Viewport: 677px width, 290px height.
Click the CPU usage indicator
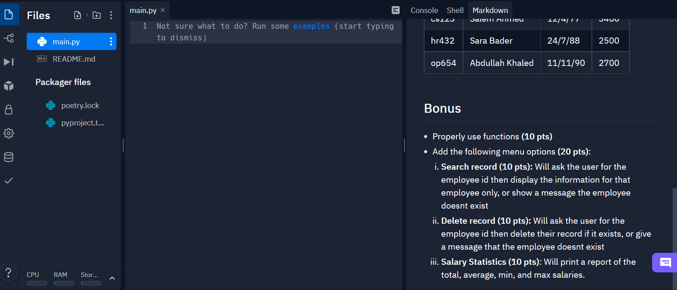(37, 278)
